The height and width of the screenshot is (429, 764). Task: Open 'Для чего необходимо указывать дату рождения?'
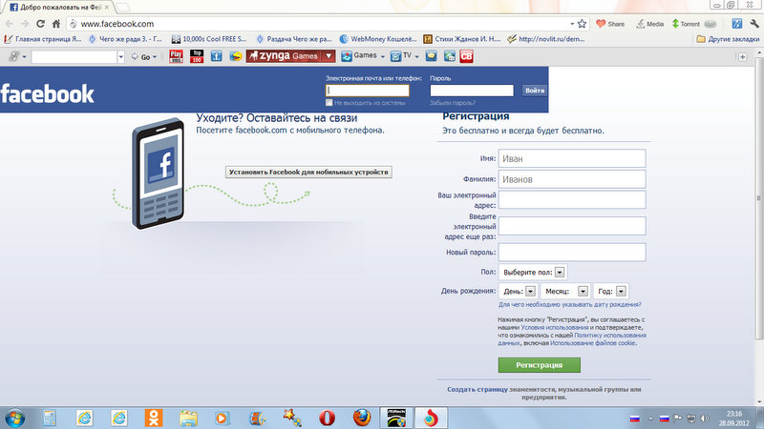[569, 304]
